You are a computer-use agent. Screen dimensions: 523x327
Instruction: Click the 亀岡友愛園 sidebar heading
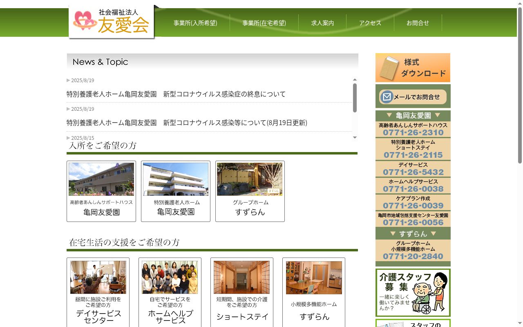tap(413, 116)
